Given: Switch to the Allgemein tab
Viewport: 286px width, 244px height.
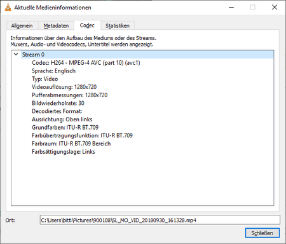Looking at the screenshot, I should 22,25.
